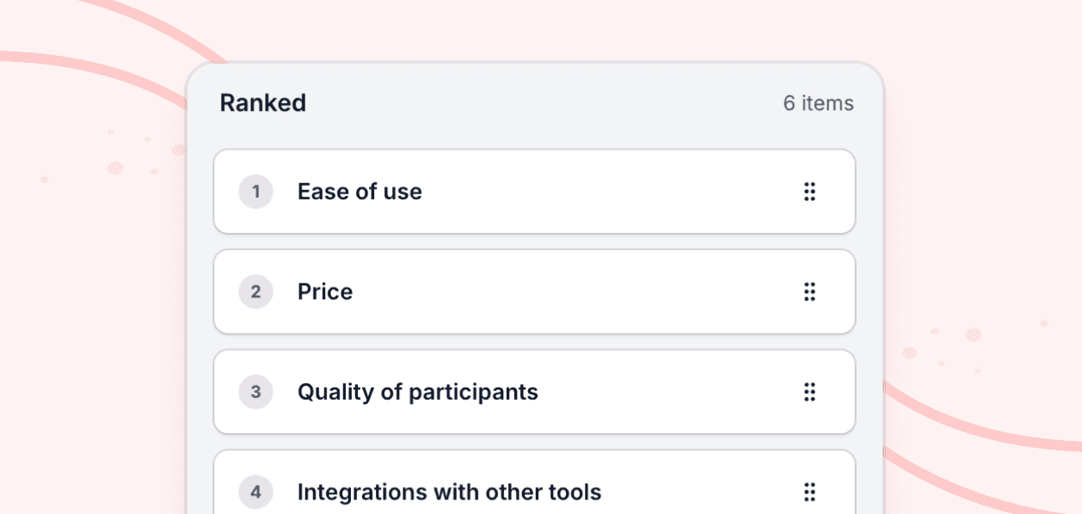This screenshot has width=1082, height=514.
Task: Select the Ease of use item card
Action: click(x=602, y=192)
